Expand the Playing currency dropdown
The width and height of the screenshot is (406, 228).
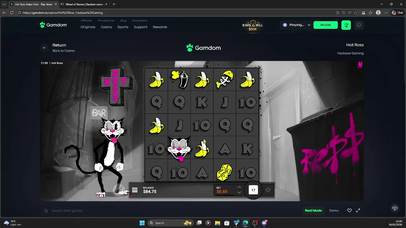(297, 25)
